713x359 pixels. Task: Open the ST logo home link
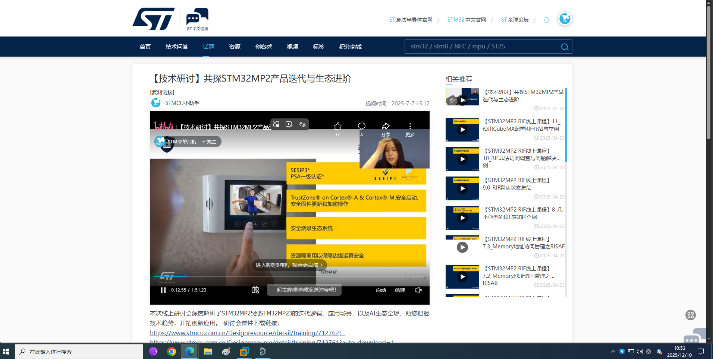[154, 19]
